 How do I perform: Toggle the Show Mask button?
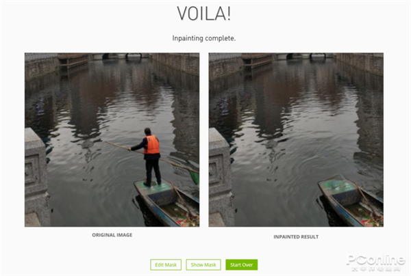[x=203, y=265]
